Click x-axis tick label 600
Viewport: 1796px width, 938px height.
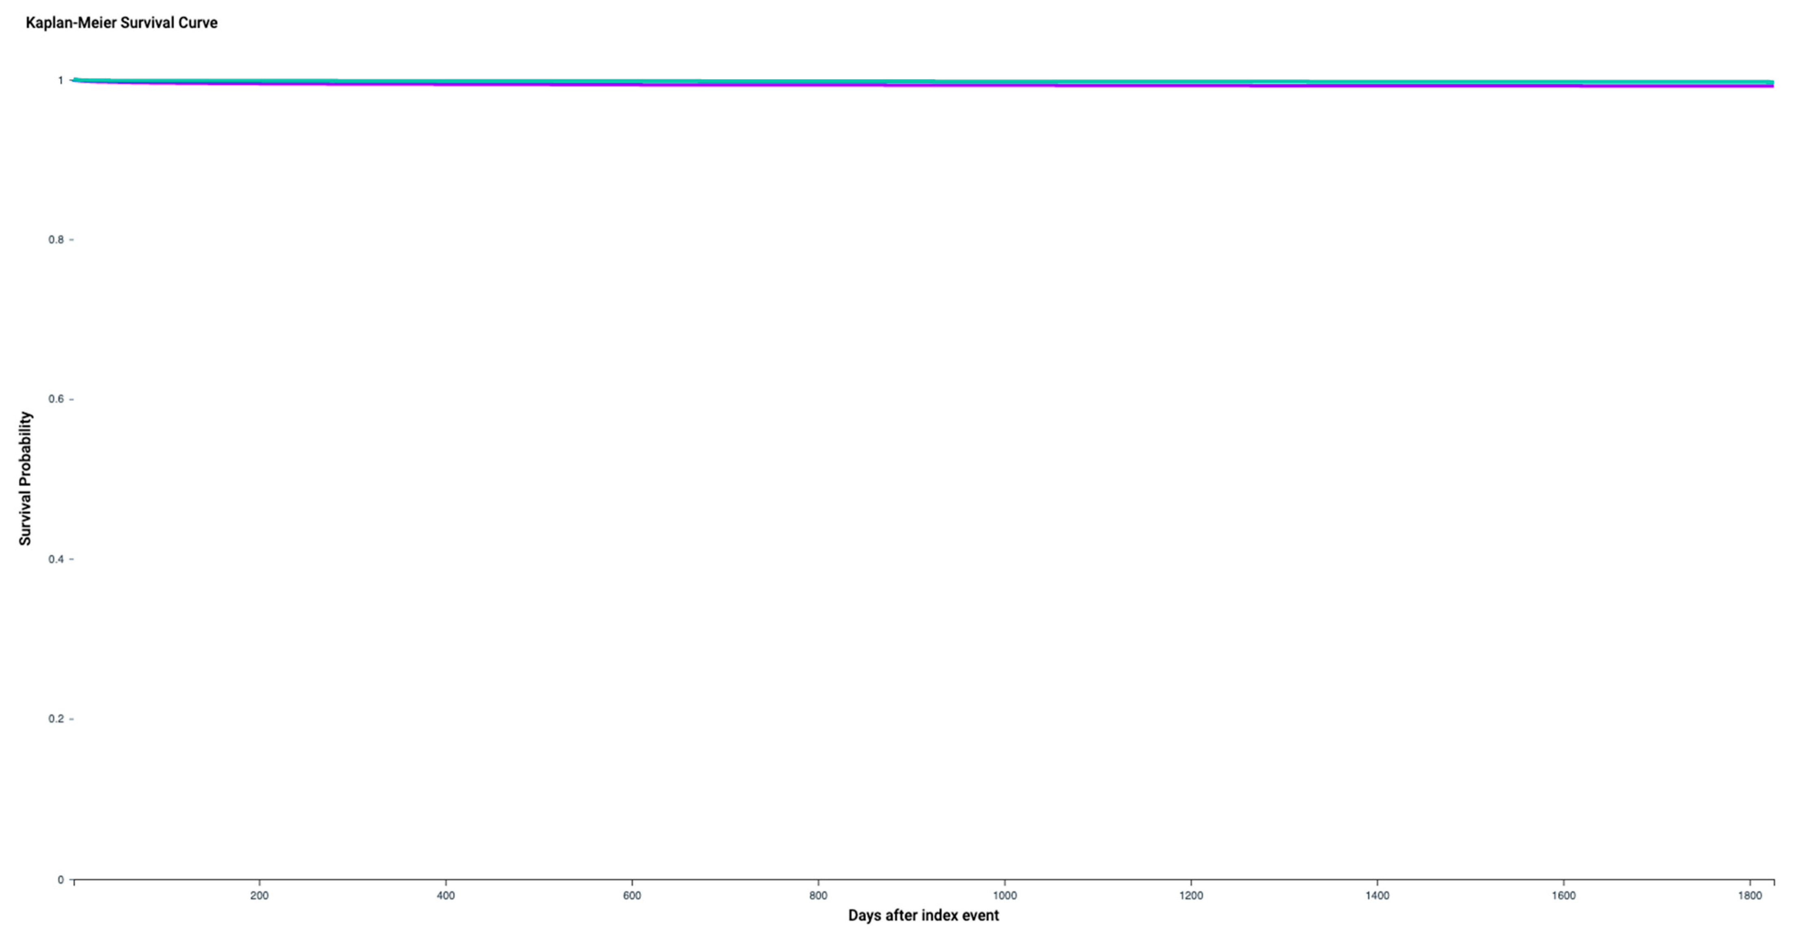click(632, 895)
